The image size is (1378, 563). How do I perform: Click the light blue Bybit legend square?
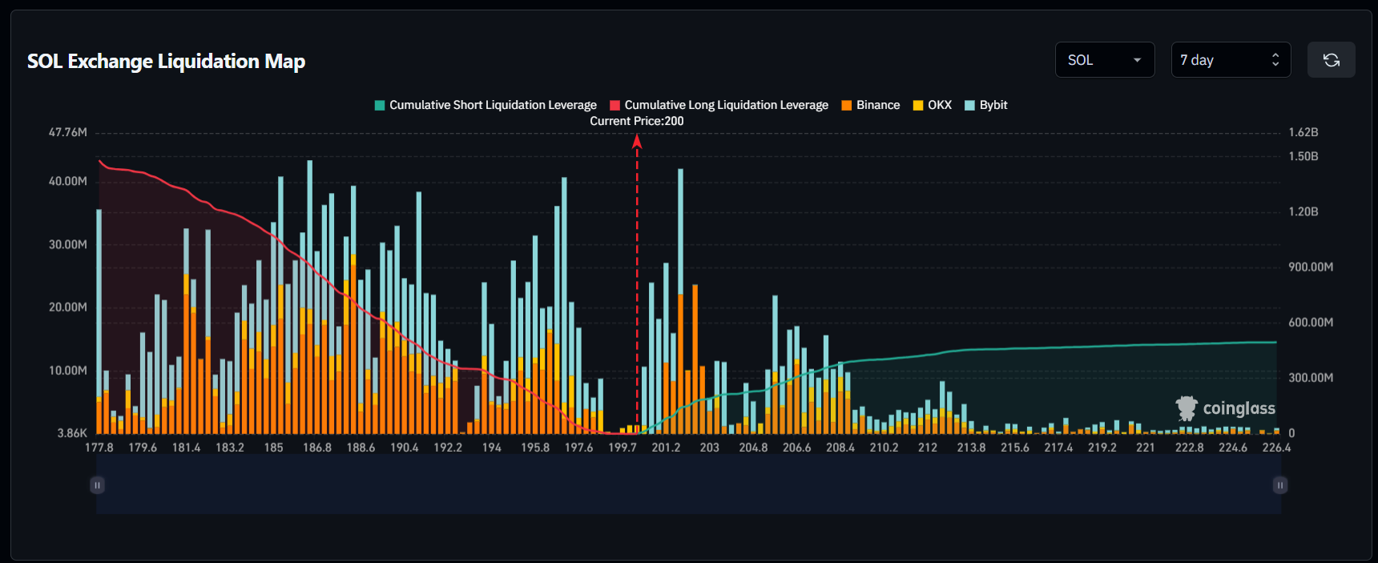(x=969, y=105)
